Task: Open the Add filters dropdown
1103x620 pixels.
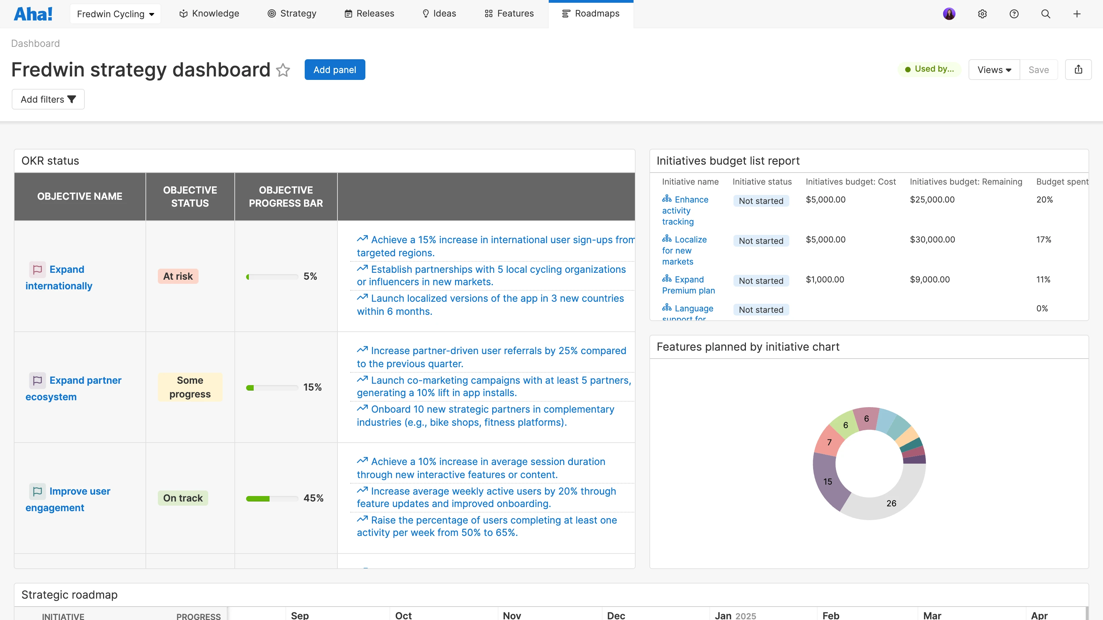Action: coord(48,99)
